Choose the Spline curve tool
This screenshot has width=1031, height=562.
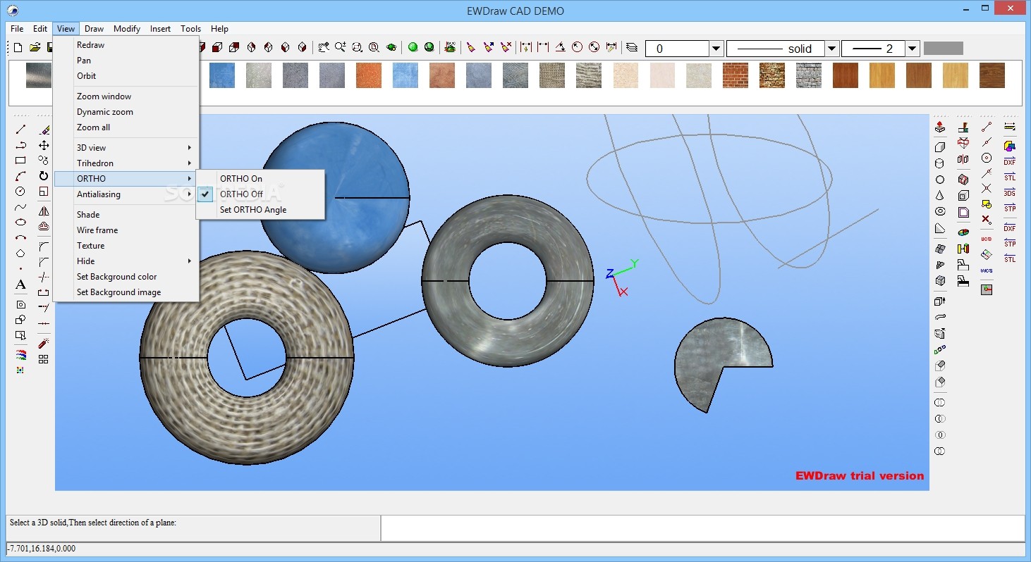(x=20, y=207)
